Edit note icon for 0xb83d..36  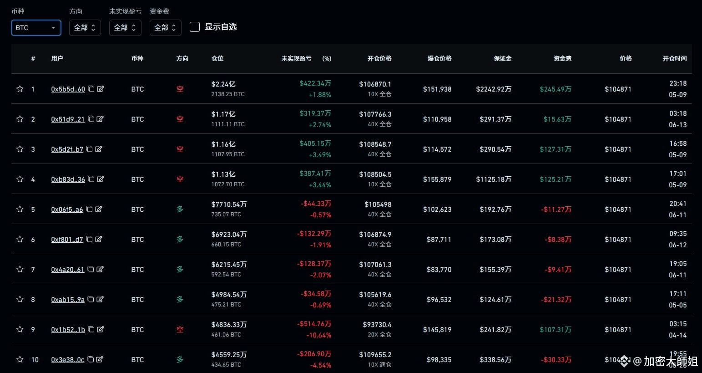101,179
